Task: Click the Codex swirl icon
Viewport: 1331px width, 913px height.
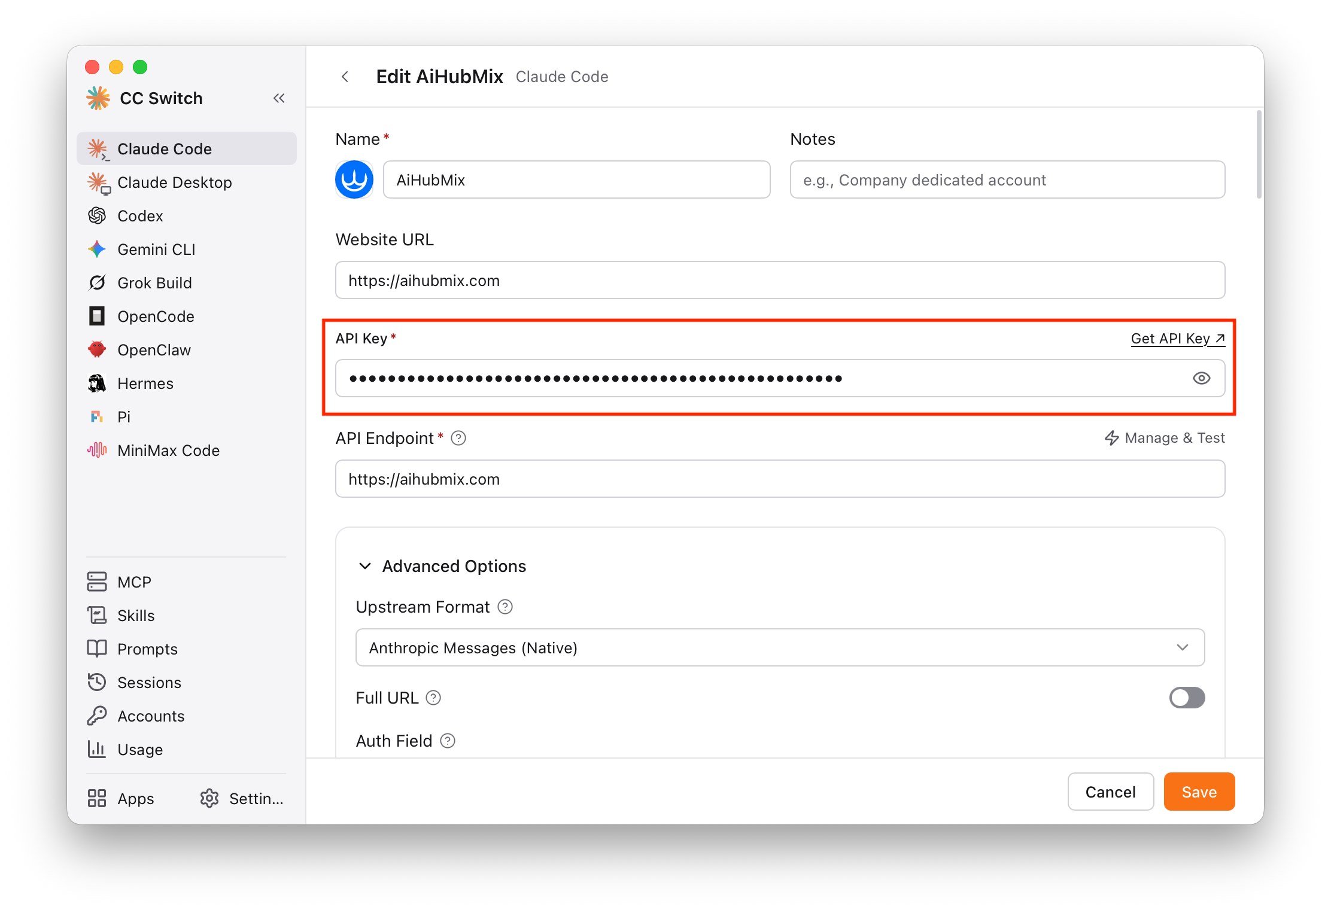Action: (97, 216)
